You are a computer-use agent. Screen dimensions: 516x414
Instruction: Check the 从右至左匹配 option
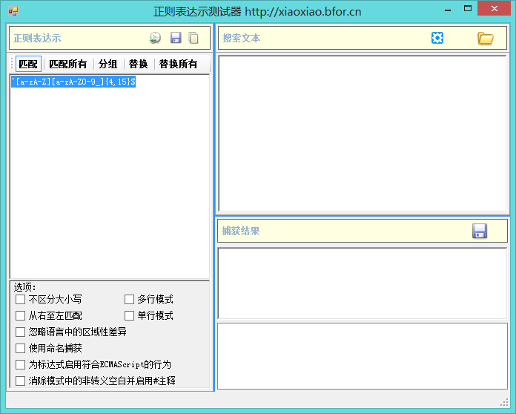coord(20,316)
